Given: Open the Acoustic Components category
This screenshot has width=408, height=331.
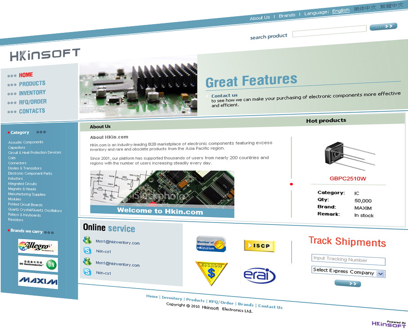Looking at the screenshot, I should [x=26, y=142].
